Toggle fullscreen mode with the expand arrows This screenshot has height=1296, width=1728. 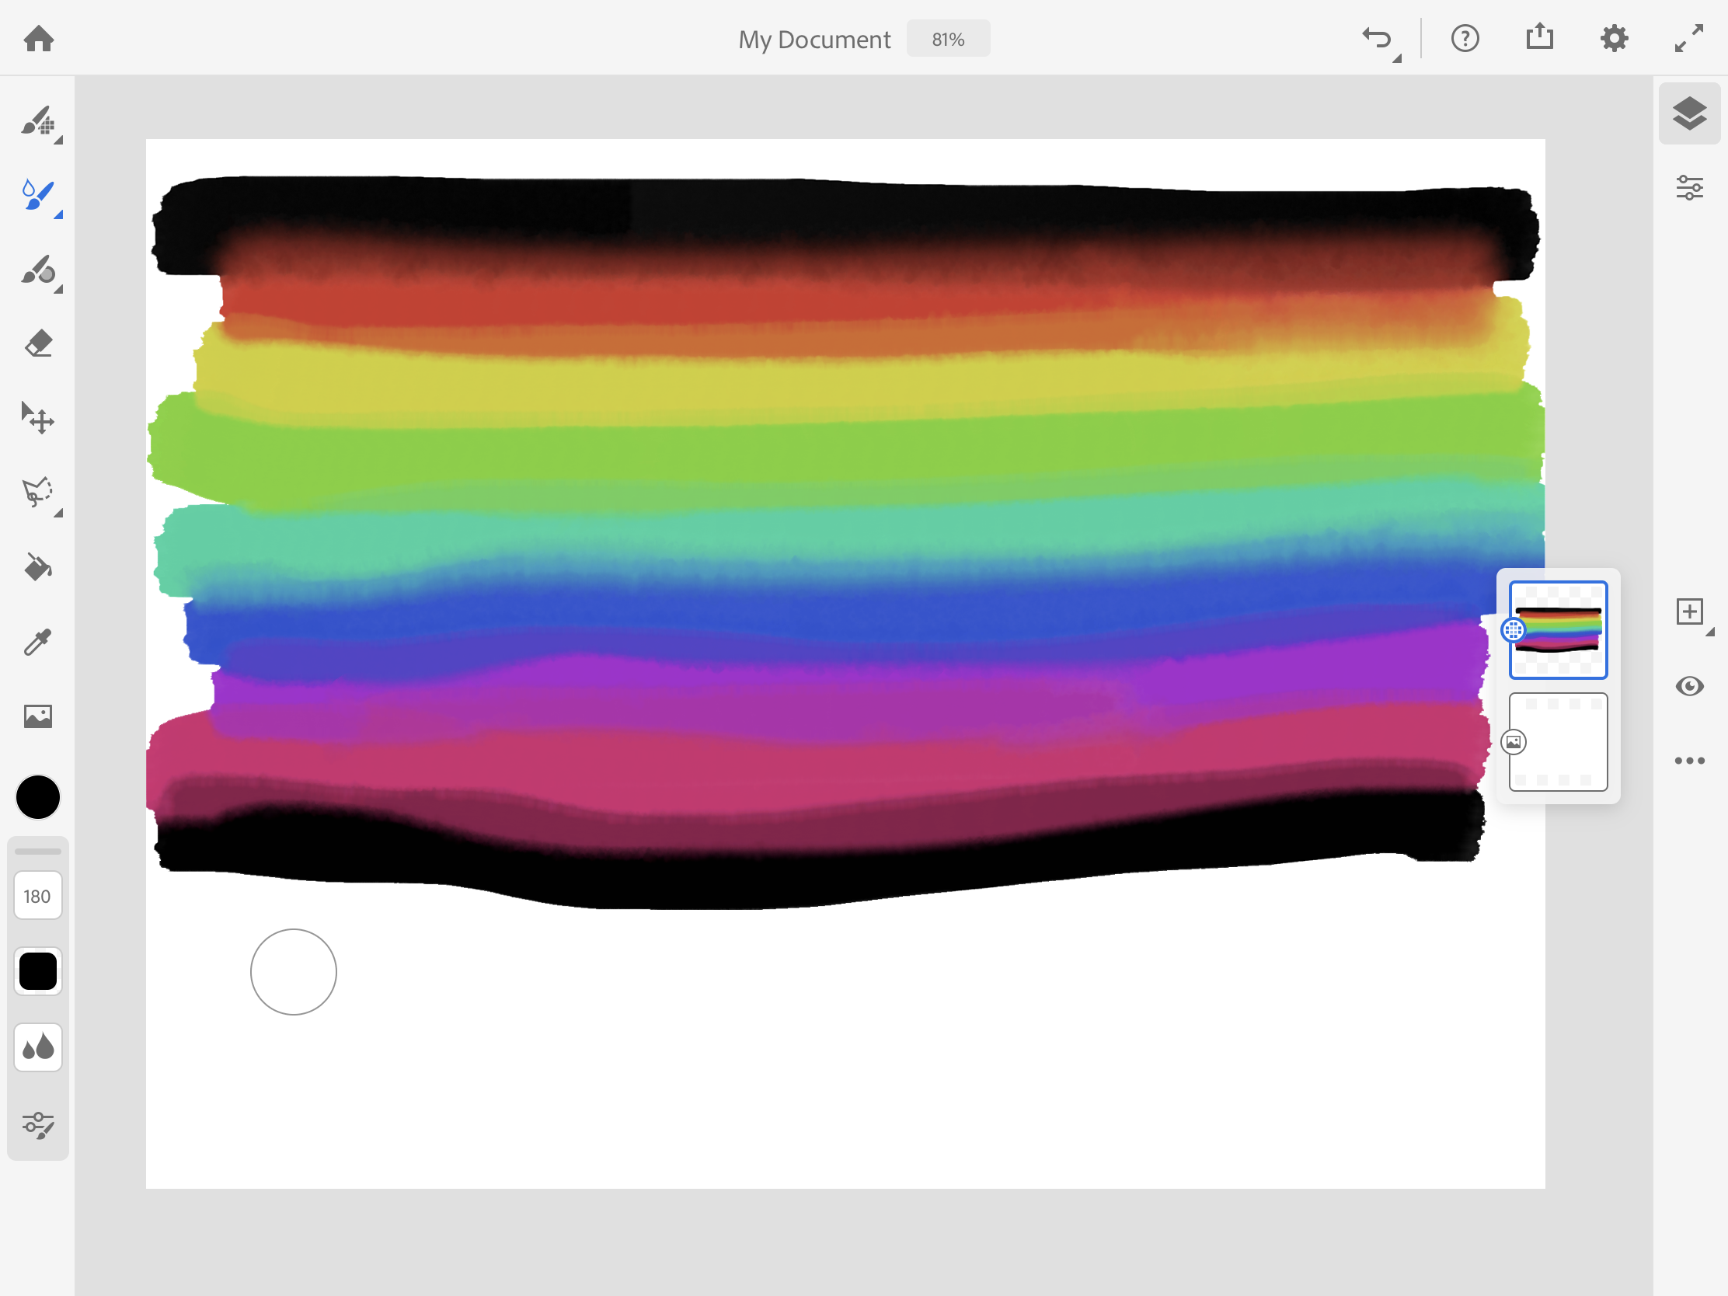tap(1690, 38)
